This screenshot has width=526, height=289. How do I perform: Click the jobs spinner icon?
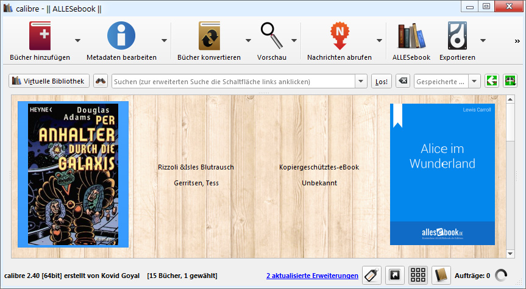[x=501, y=275]
